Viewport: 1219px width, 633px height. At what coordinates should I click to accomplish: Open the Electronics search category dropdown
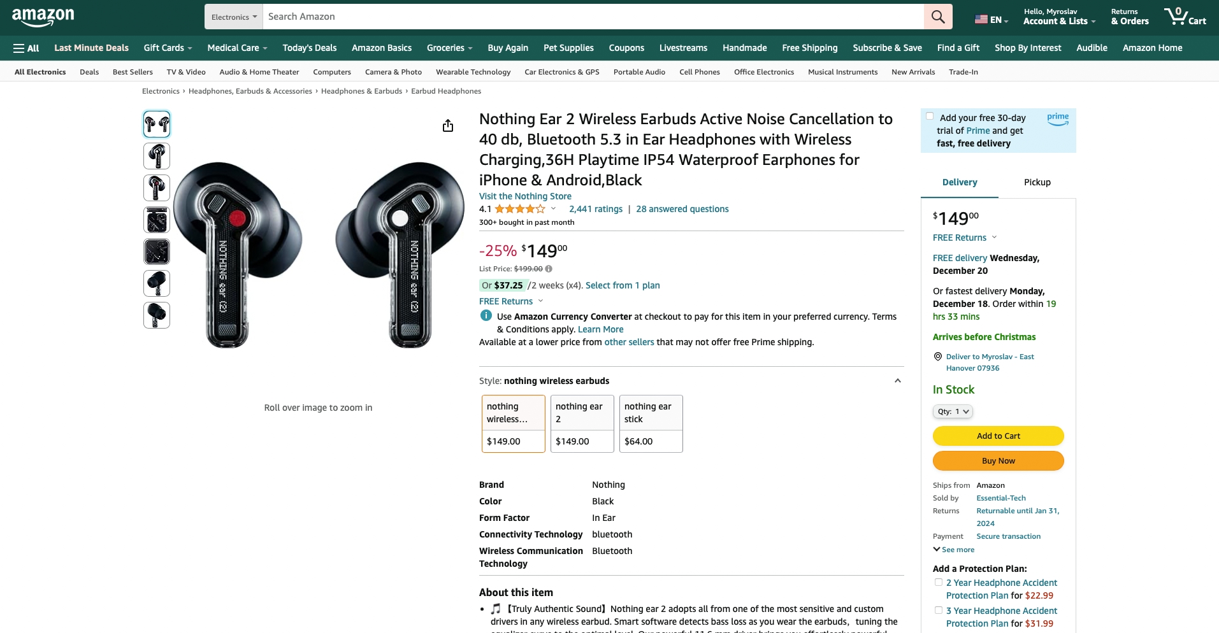coord(234,17)
